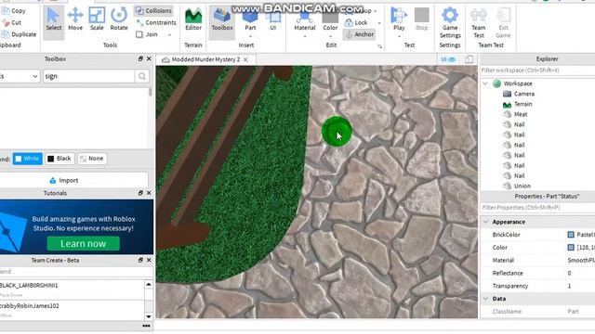Select Terrain in Explorer
Screen dimensions: 595x334
[x=522, y=104]
